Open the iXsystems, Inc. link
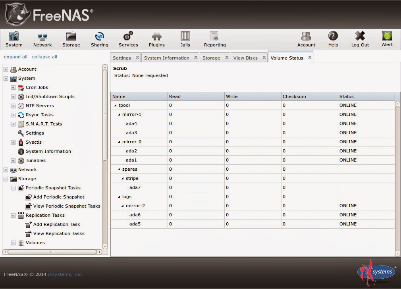Image resolution: width=401 pixels, height=289 pixels. [65, 274]
